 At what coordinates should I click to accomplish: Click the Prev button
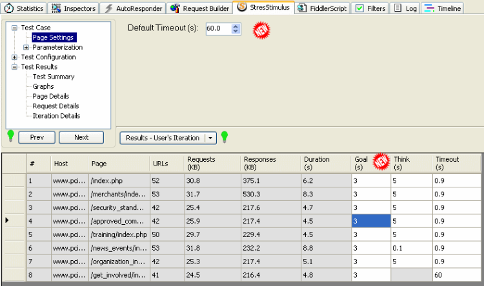(37, 137)
